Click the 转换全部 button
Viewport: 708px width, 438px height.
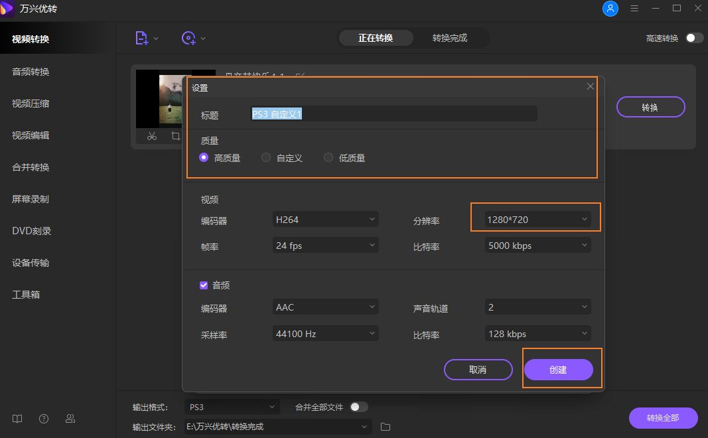[x=664, y=418]
